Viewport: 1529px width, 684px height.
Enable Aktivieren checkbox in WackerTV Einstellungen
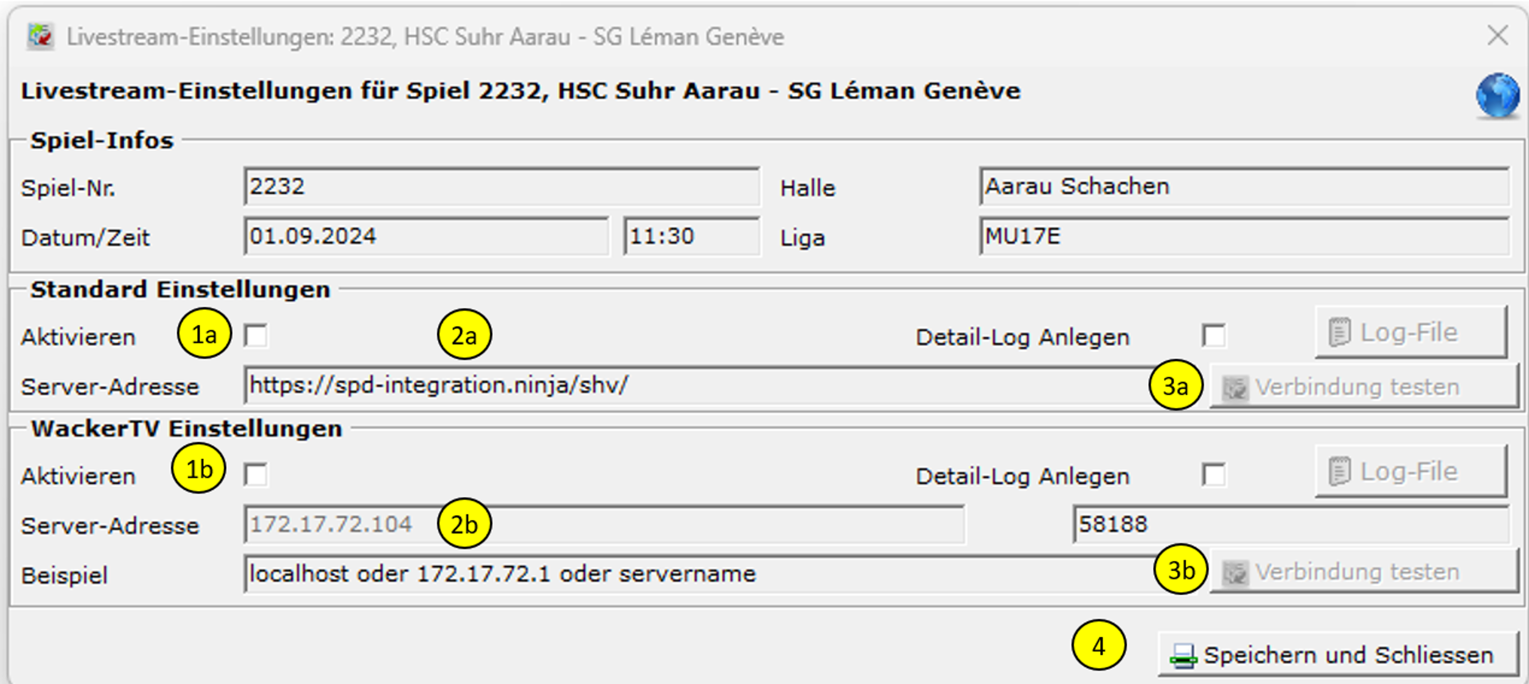256,475
